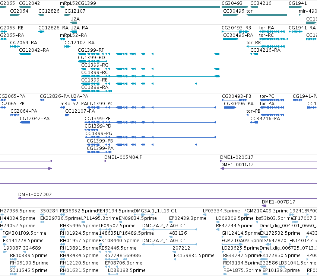Image resolution: width=317 pixels, height=276 pixels.
Task: Open transcript tor-RB
Action: tap(254, 43)
